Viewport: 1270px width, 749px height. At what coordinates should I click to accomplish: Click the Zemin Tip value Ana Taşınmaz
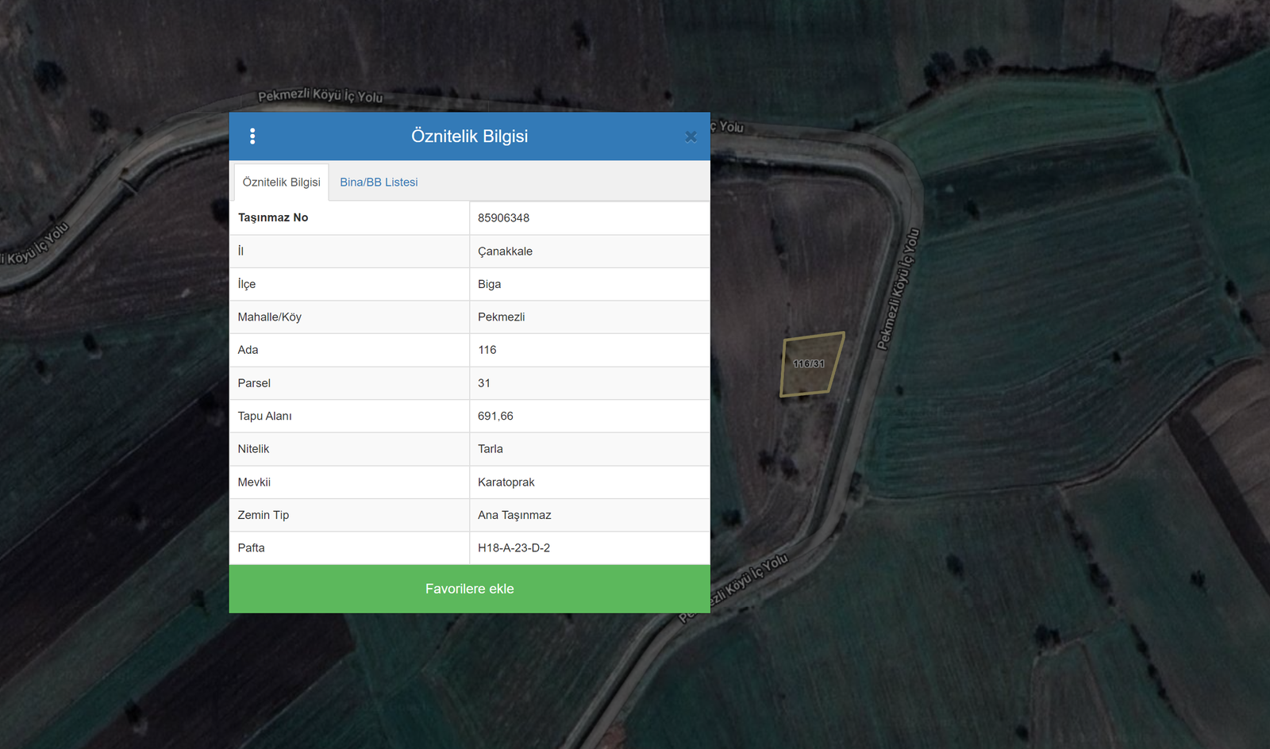[514, 515]
